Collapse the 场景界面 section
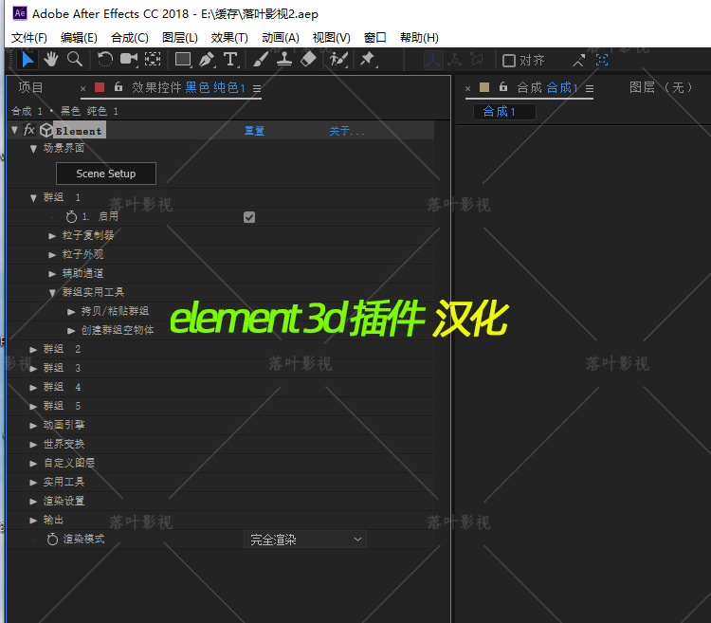This screenshot has height=623, width=711. coord(33,149)
